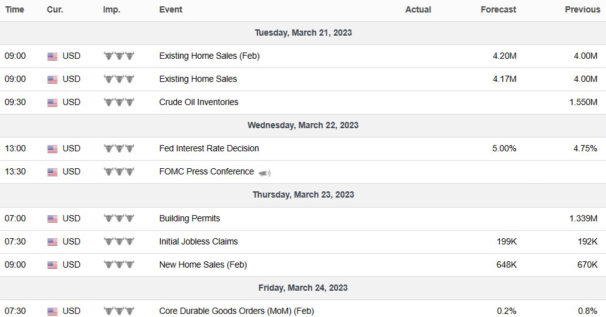Open the Crude Oil Inventories event
This screenshot has width=606, height=317.
coord(199,102)
